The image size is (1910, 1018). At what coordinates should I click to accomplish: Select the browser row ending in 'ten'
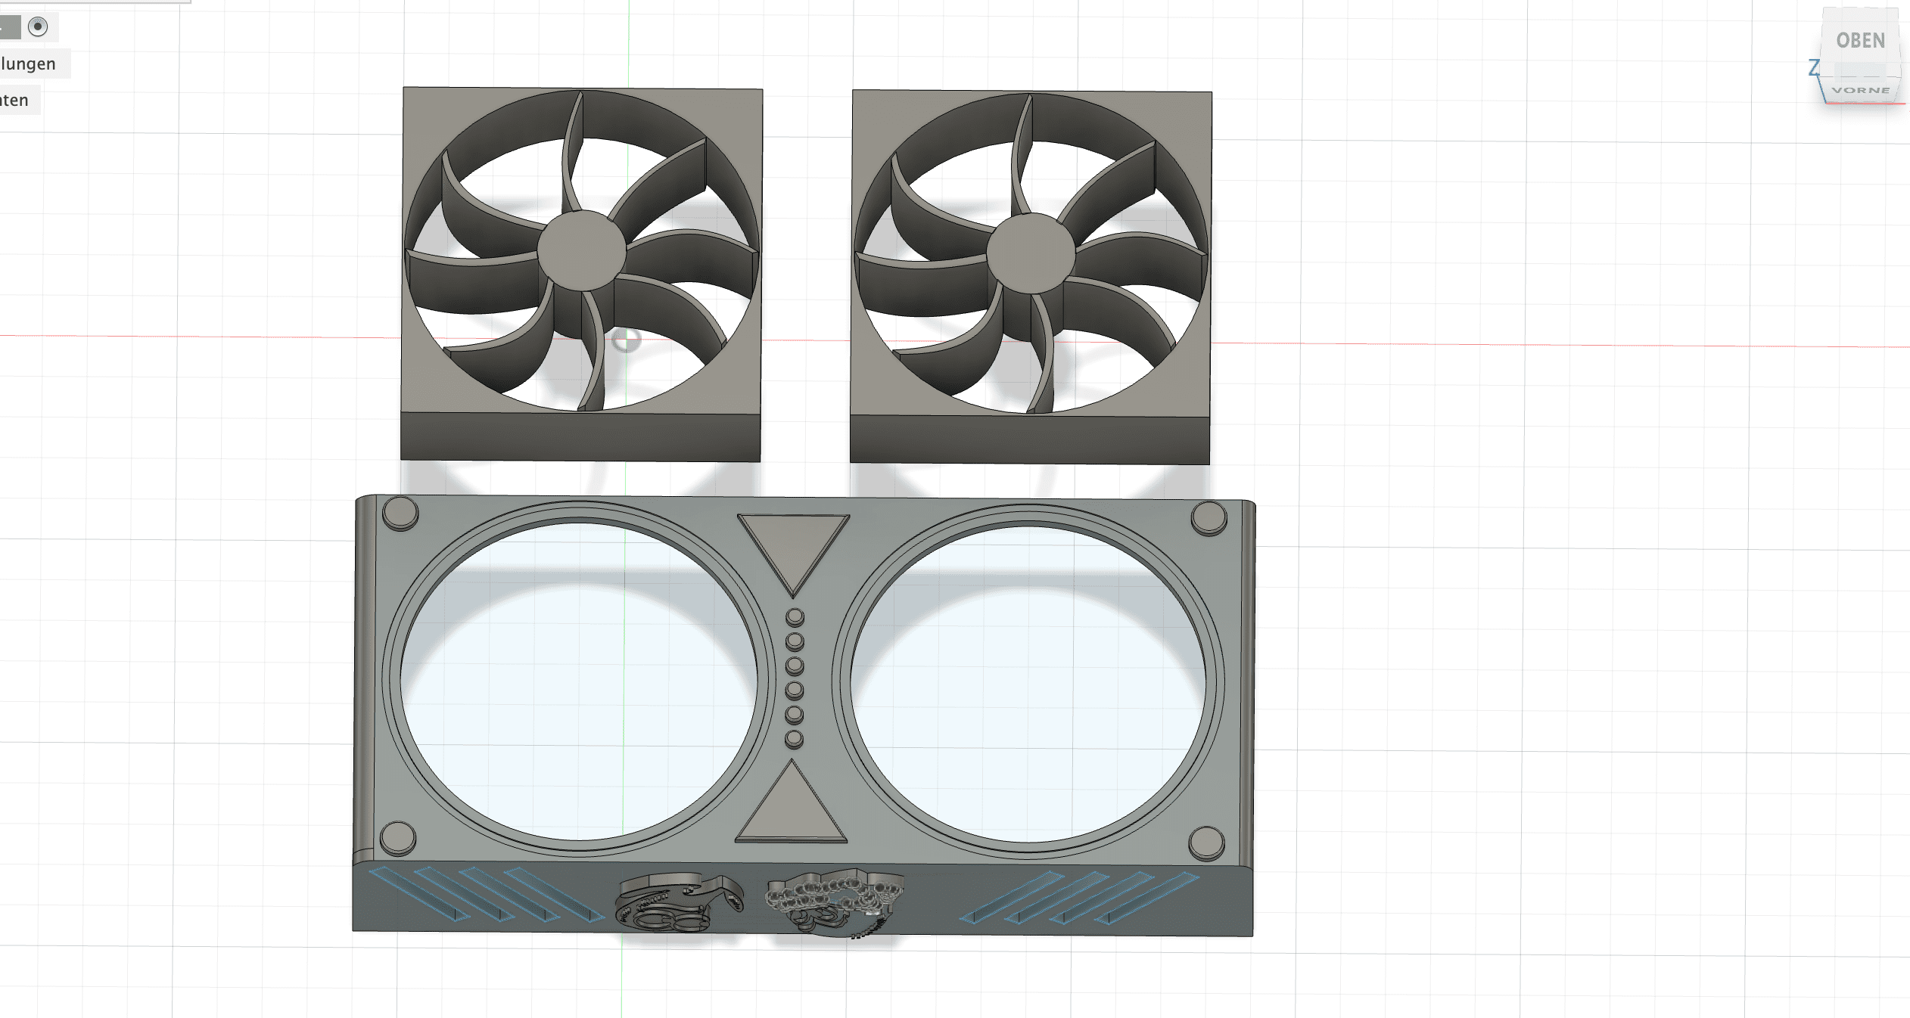[x=20, y=100]
